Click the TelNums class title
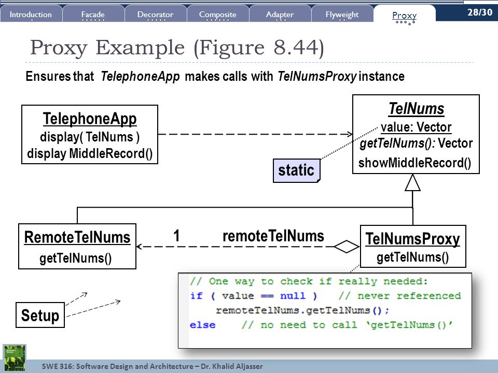This screenshot has height=373, width=498. [417, 108]
